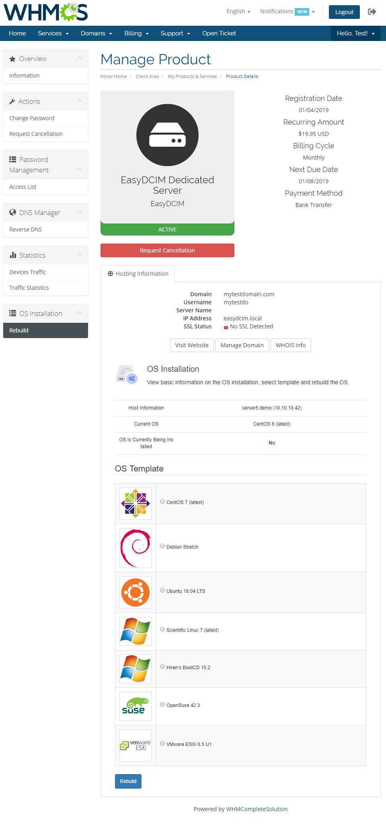Select Hiren's BootCD 15.2 template

[162, 667]
